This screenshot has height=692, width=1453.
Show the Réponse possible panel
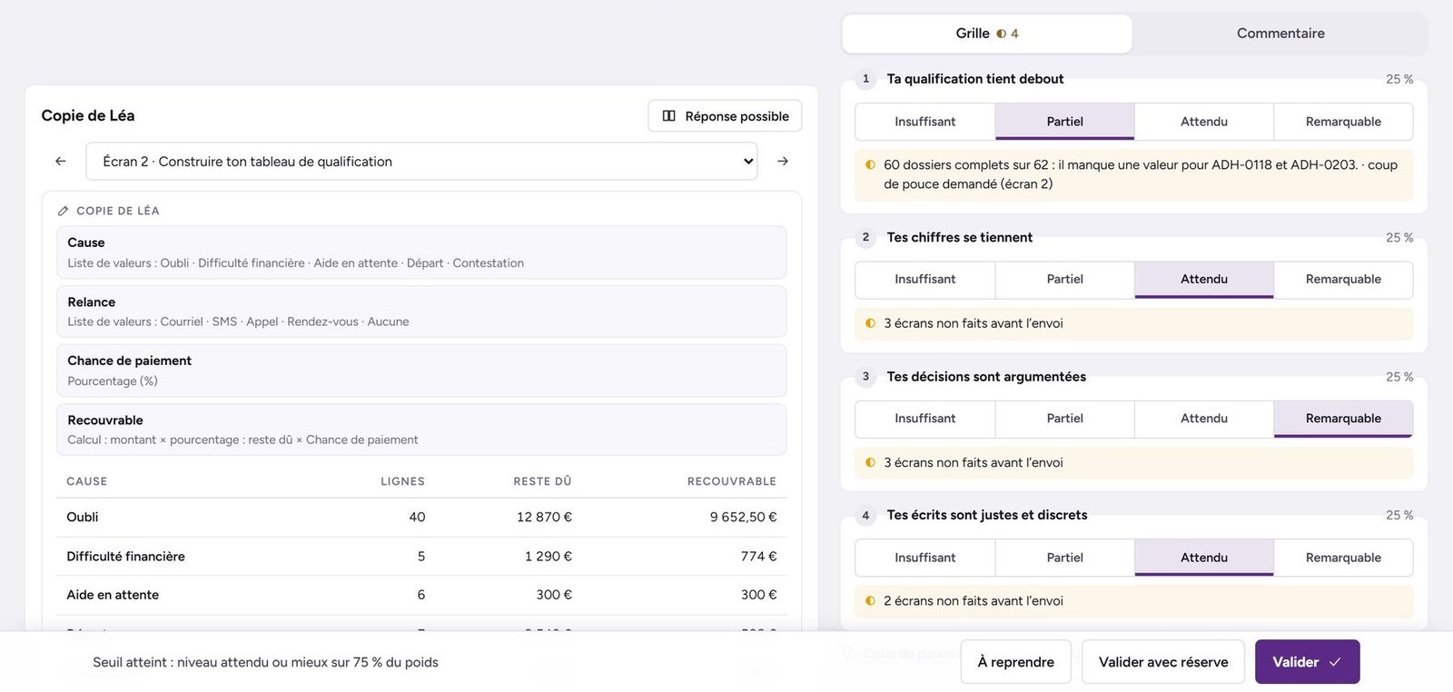725,116
